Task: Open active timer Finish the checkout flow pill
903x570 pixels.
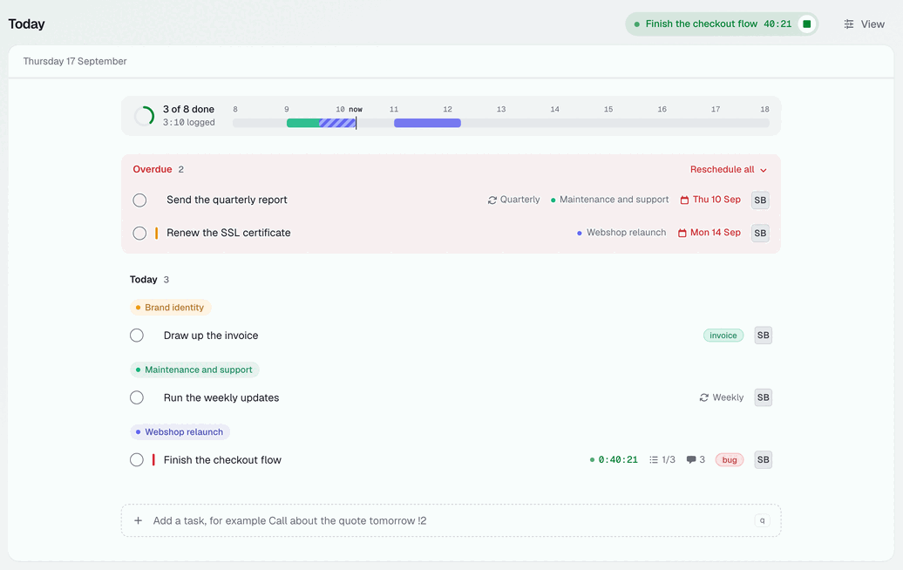Action: coord(722,24)
